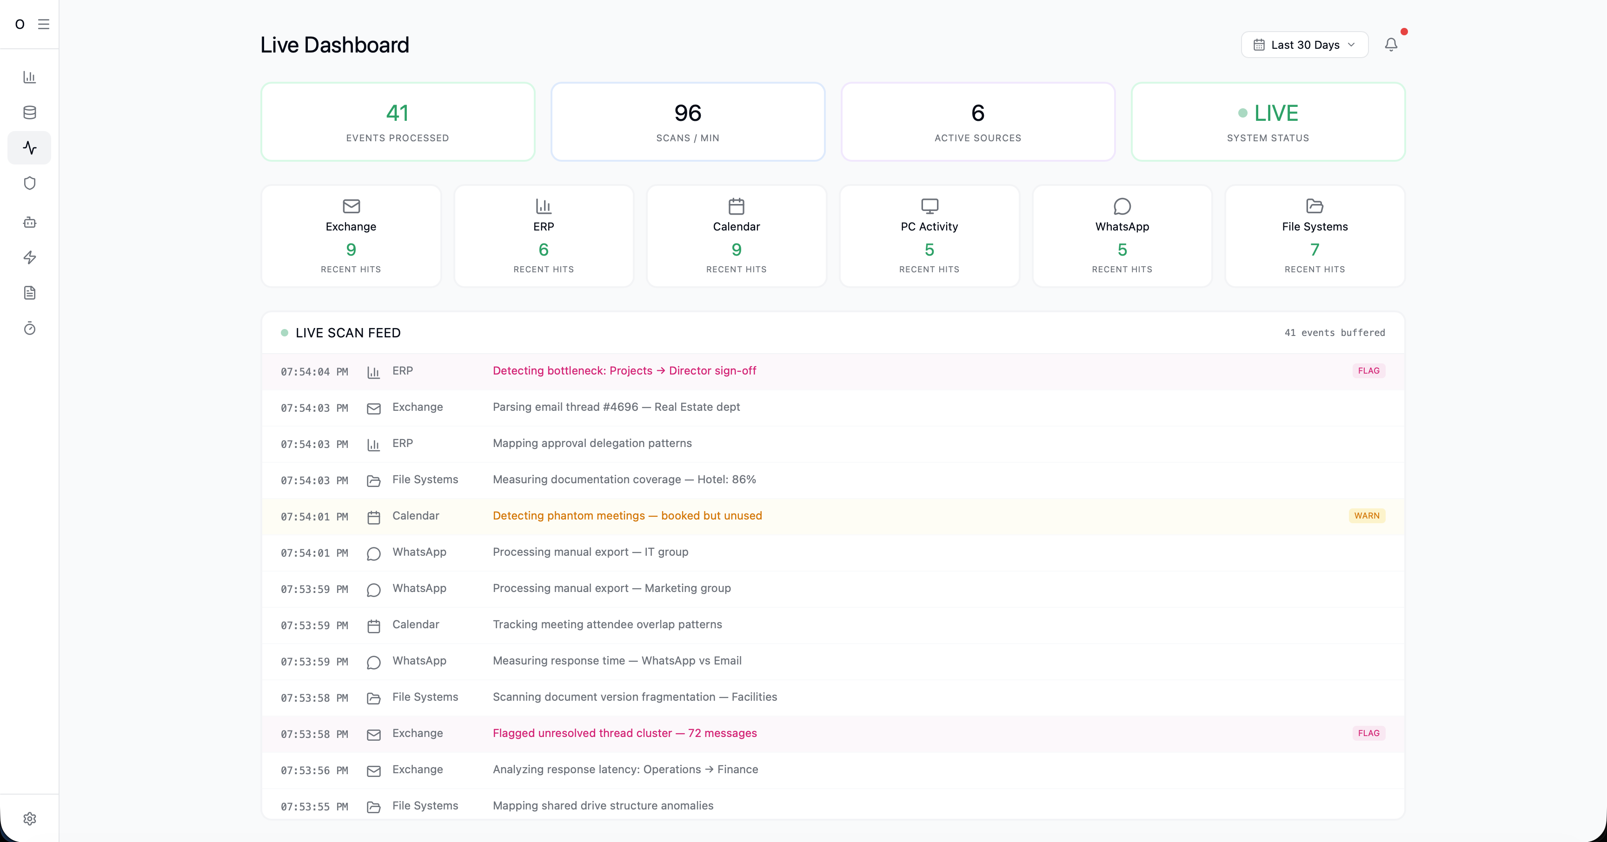
Task: Open the stopwatch timer sidebar icon
Action: [x=29, y=329]
